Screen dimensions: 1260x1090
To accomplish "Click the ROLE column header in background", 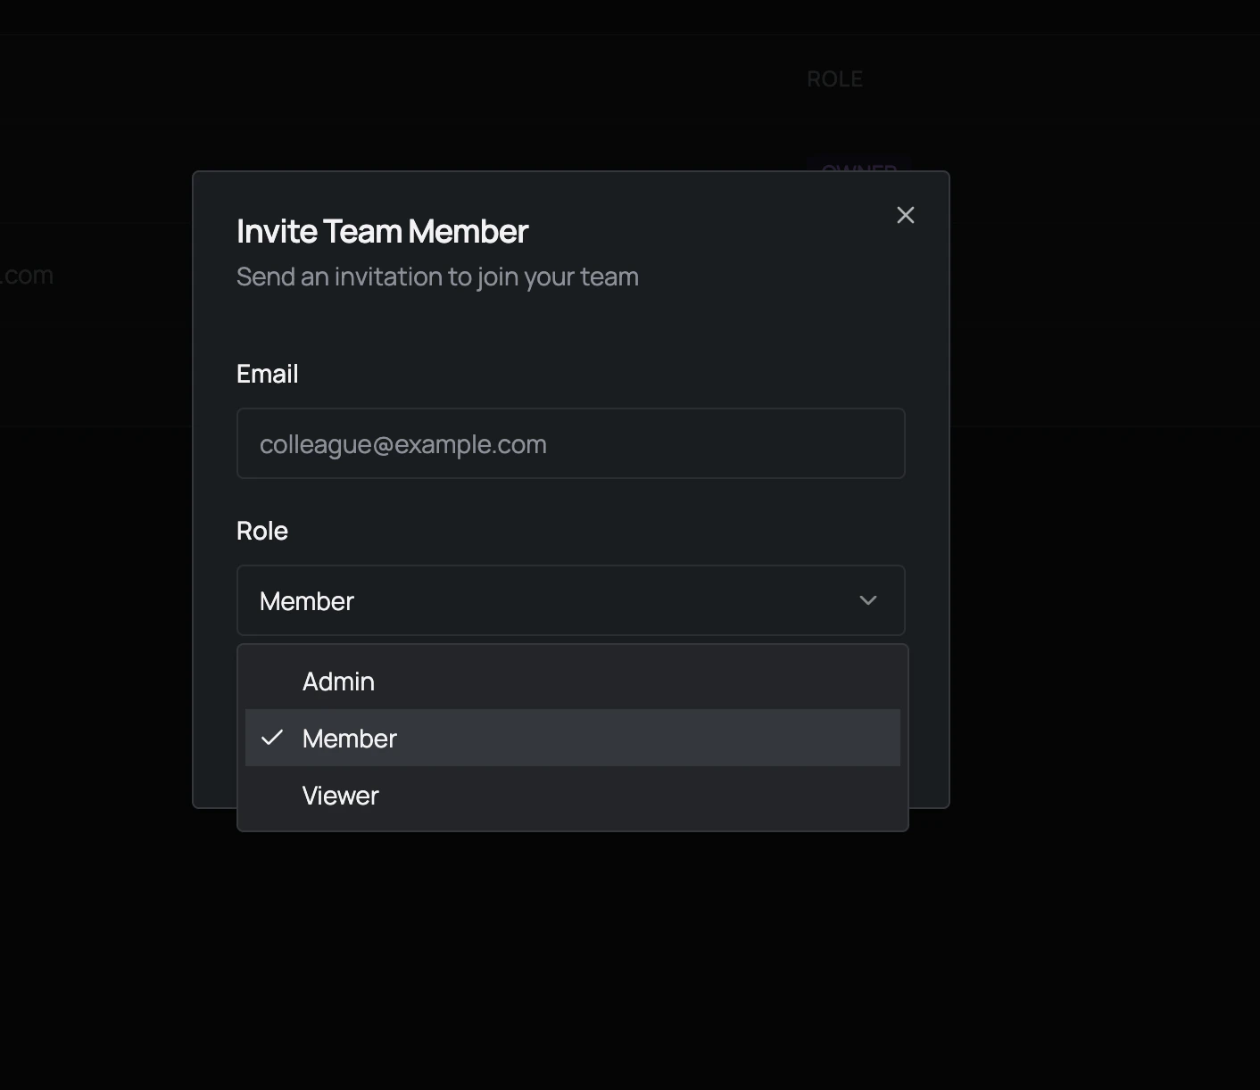I will (834, 78).
